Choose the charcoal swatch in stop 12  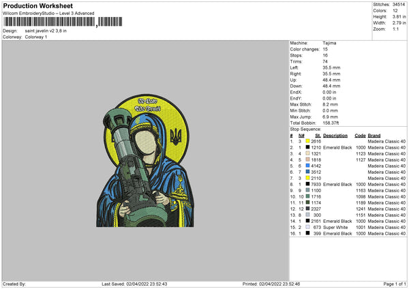pos(307,209)
